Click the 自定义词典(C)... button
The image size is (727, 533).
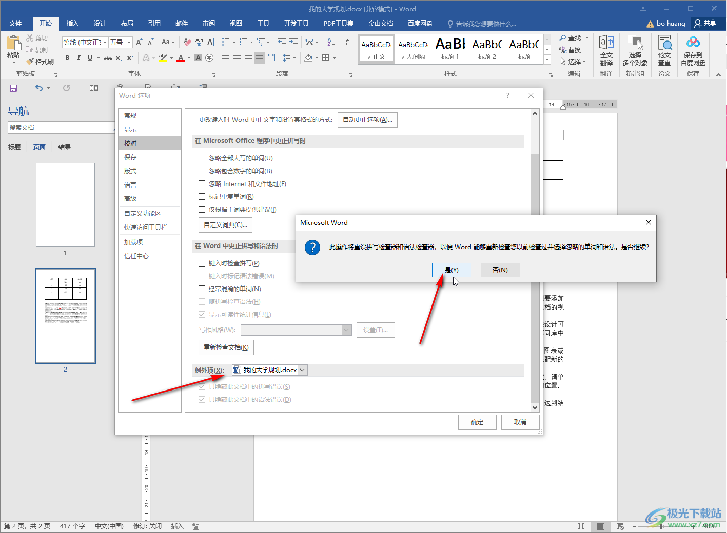(225, 225)
